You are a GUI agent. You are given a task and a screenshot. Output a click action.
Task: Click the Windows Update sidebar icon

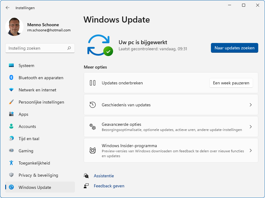(11, 187)
